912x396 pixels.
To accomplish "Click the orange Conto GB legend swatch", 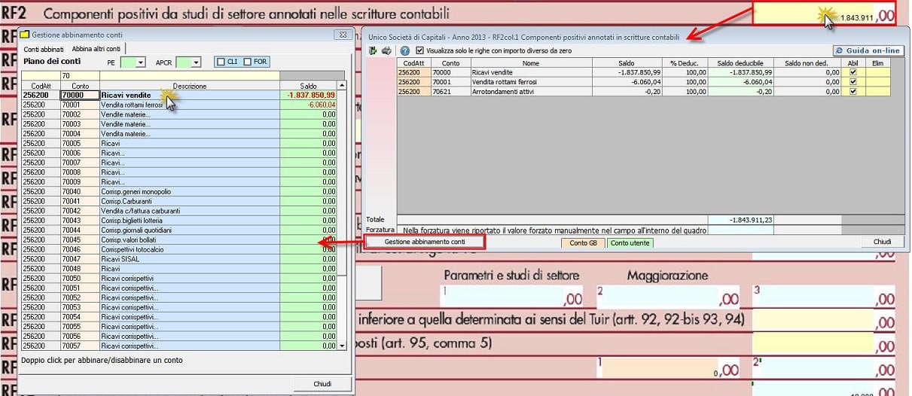I will coord(583,242).
